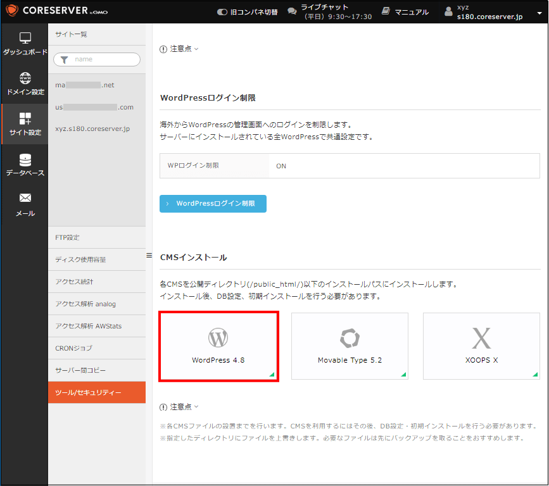Open the ライブチャット link
Viewport: 549px width, 486px height.
[325, 8]
